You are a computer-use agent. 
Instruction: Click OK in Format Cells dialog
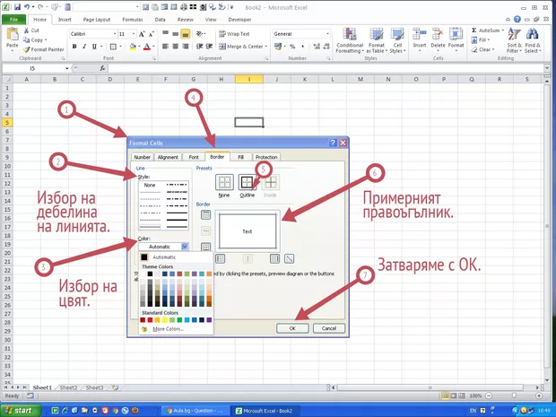click(x=292, y=328)
